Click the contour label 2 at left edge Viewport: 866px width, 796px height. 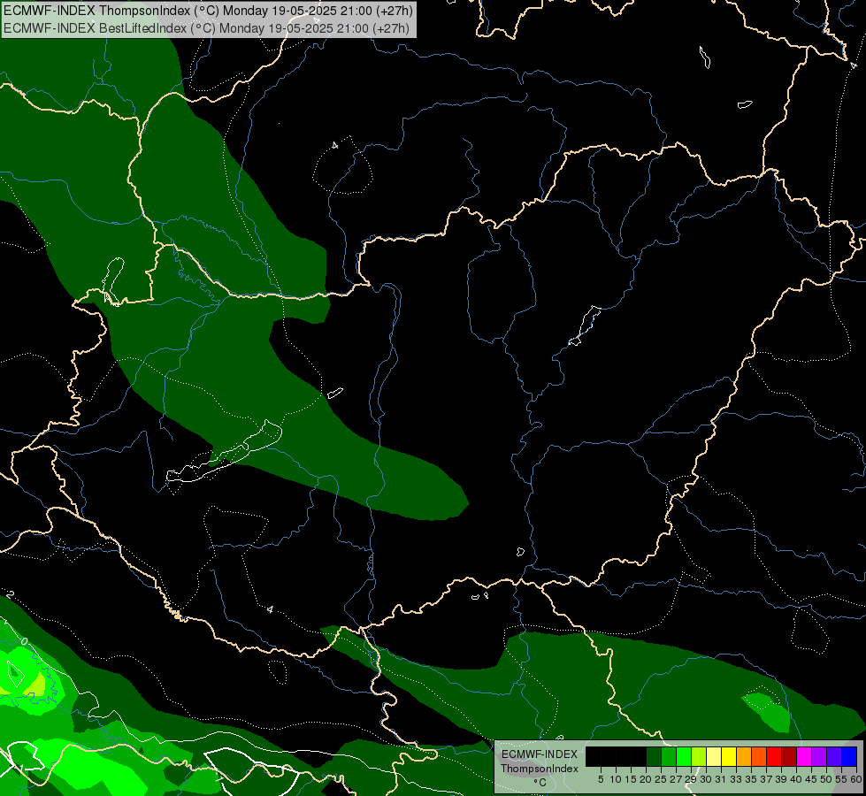point(10,595)
